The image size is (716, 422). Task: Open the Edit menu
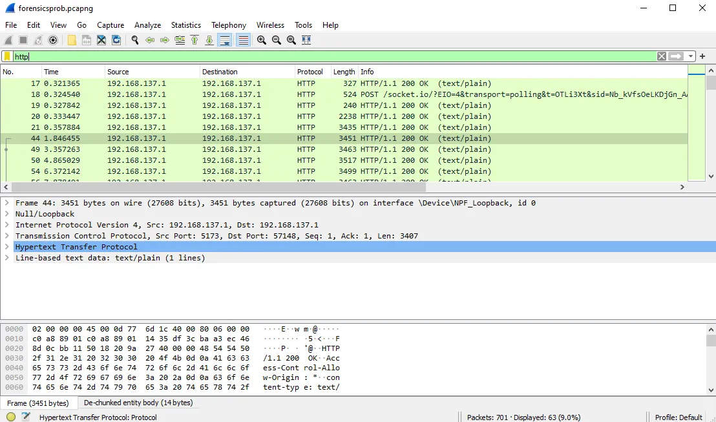pos(34,25)
